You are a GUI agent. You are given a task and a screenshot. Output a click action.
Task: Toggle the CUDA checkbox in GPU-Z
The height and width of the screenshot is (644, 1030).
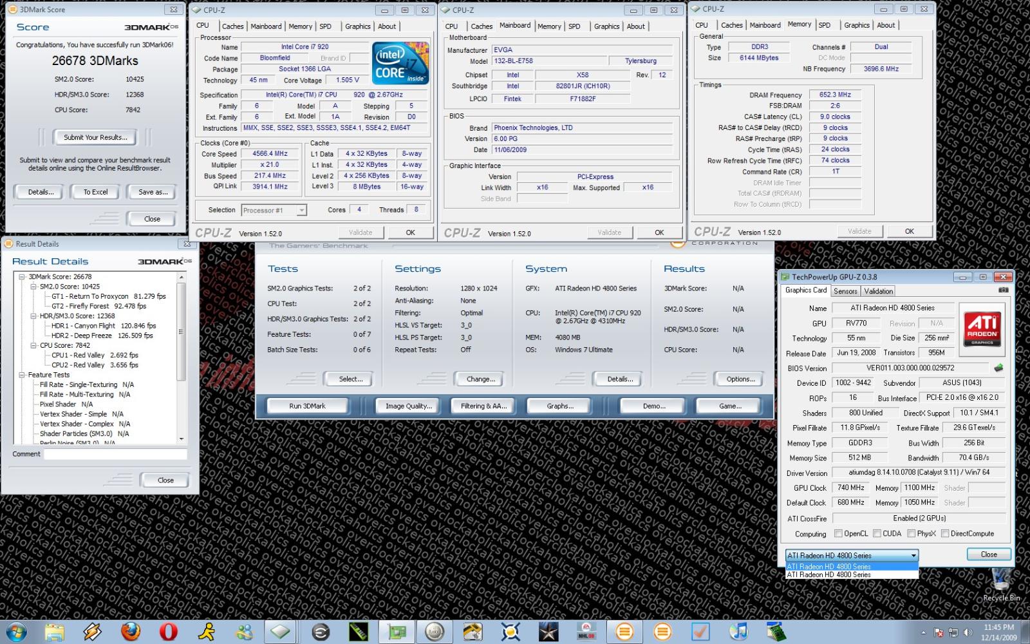tap(877, 533)
